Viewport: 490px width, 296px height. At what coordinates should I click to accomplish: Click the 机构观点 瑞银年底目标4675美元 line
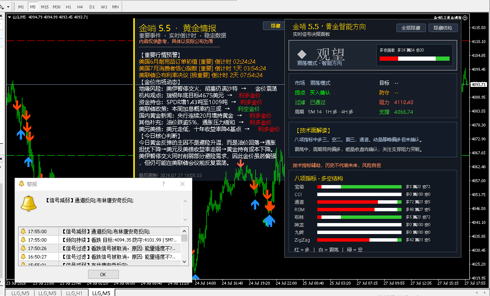pos(200,95)
